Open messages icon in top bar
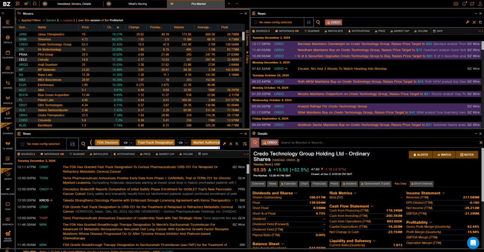 click(x=472, y=4)
